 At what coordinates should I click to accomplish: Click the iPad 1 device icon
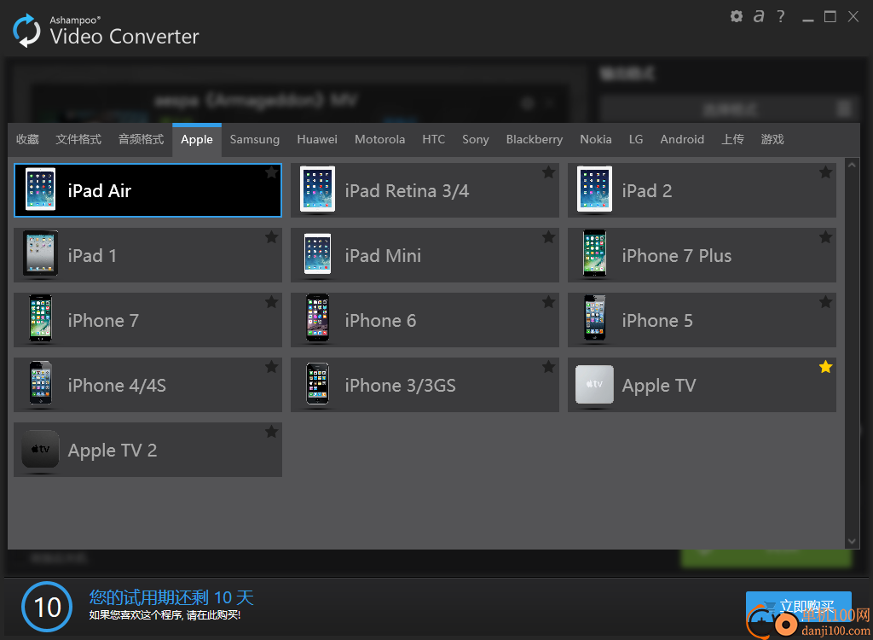[40, 253]
